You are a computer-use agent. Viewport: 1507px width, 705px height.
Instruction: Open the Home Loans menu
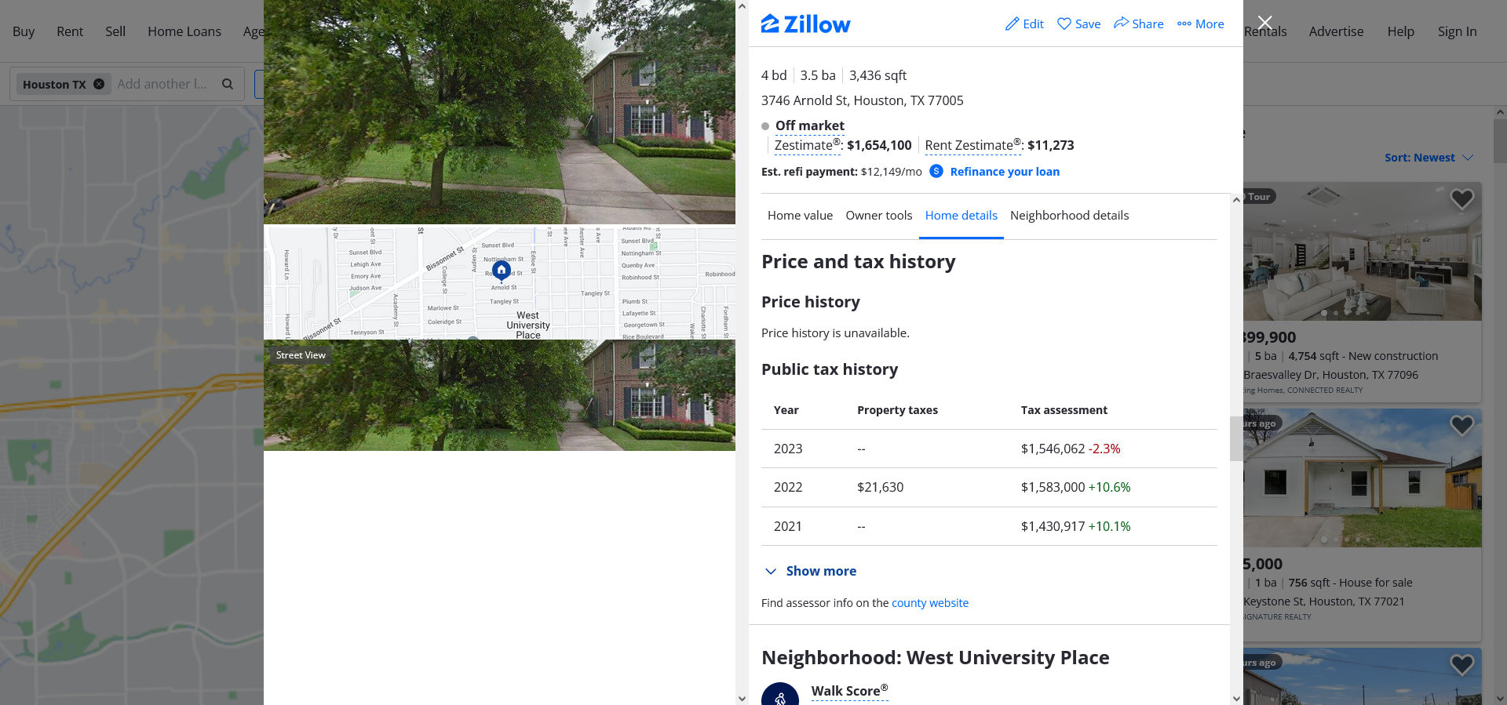[x=184, y=31]
